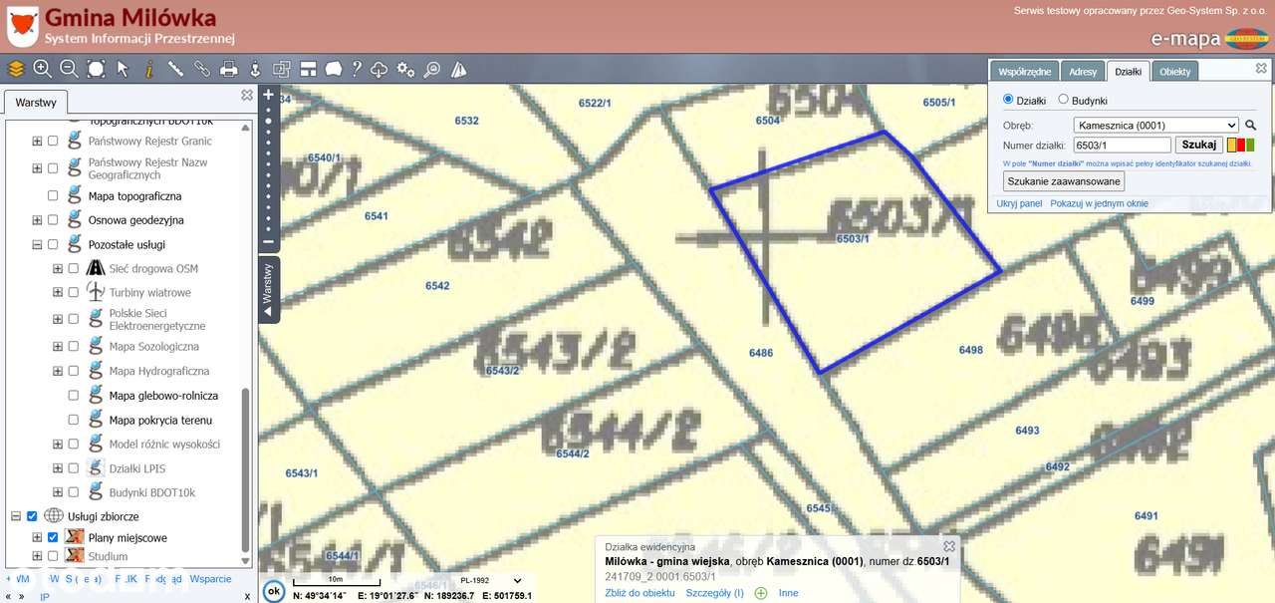
Task: Click the green highlight color swatch
Action: click(x=1250, y=146)
